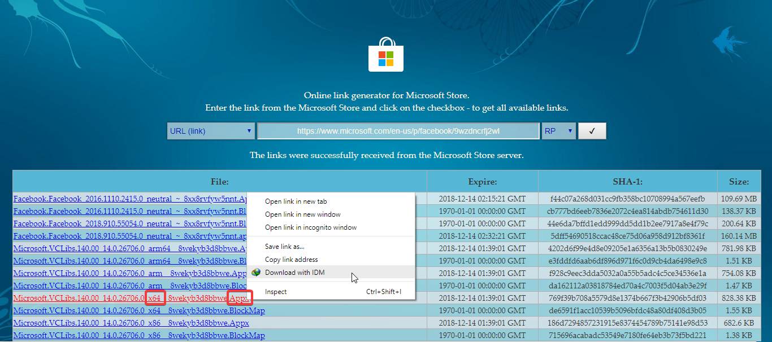Click SHA-1 hash f44c07a268d031cc9fb358bc10708994a567eefb
This screenshot has height=342, width=772.
pos(628,199)
